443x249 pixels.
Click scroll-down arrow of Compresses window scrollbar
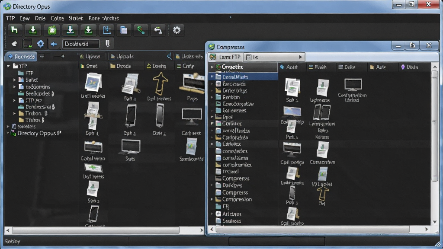pyautogui.click(x=435, y=222)
